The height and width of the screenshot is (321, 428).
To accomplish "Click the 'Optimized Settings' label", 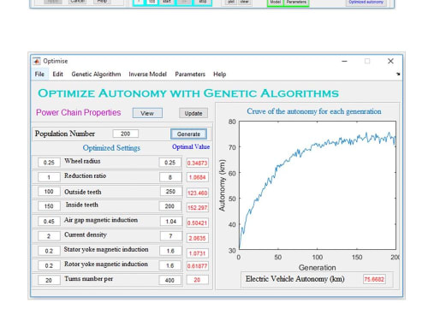I will [x=111, y=148].
